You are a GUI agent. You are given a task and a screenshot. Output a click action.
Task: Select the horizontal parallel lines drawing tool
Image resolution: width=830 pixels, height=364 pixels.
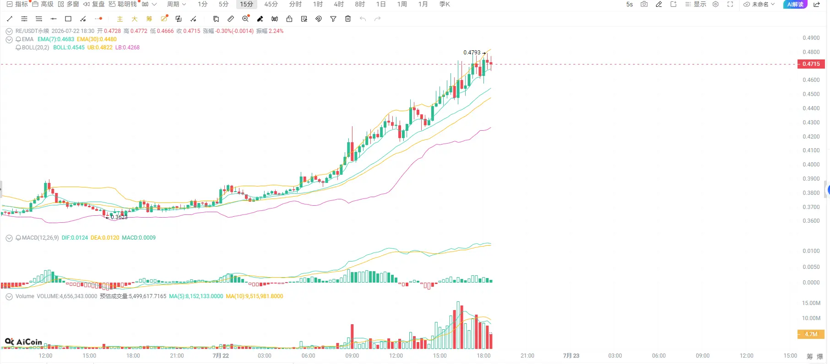(24, 19)
